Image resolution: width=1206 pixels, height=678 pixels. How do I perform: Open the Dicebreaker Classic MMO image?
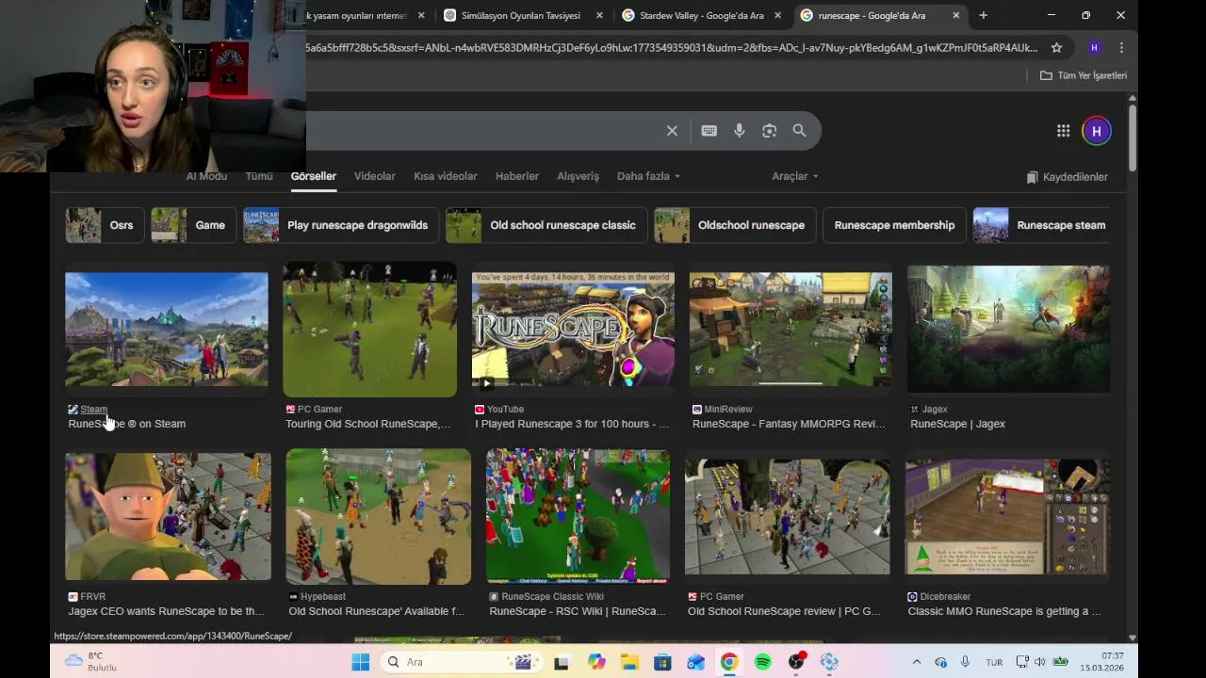tap(1007, 516)
